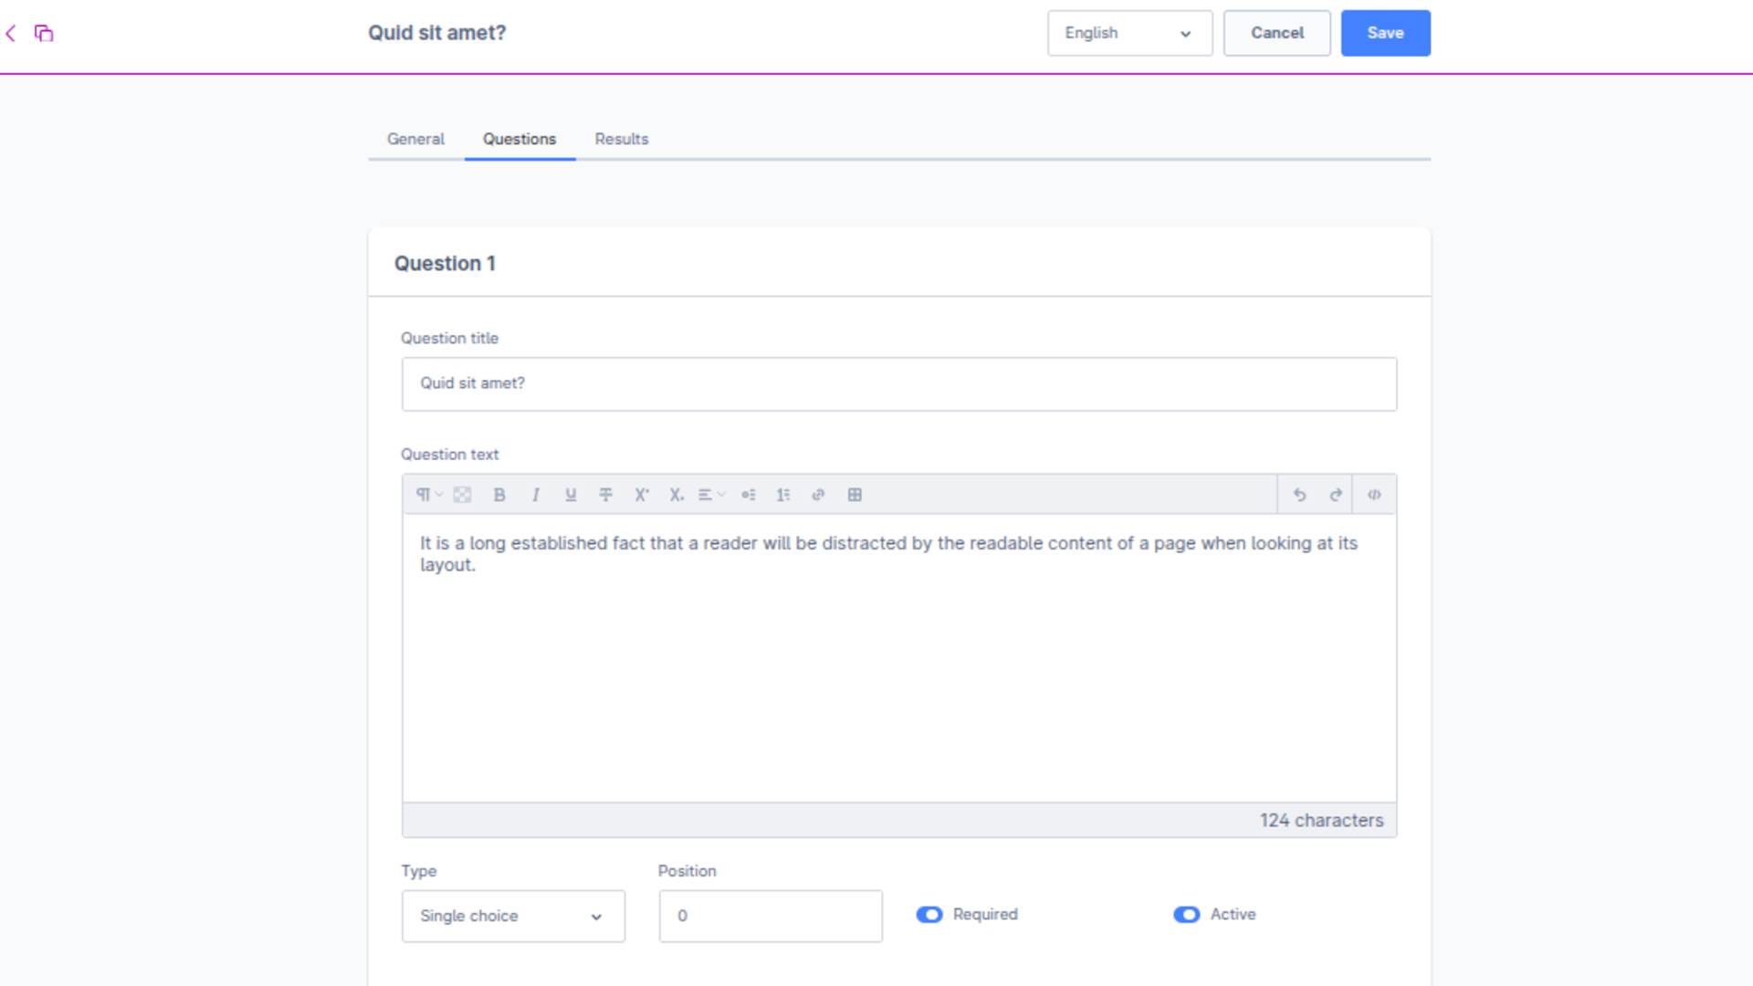1753x986 pixels.
Task: Click the Quid sit amet? page title
Action: click(x=436, y=33)
